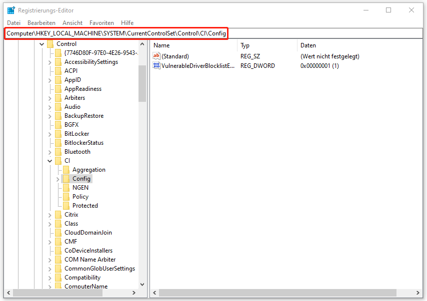Click tree pane scroll up arrow
The image size is (427, 301).
[x=142, y=44]
